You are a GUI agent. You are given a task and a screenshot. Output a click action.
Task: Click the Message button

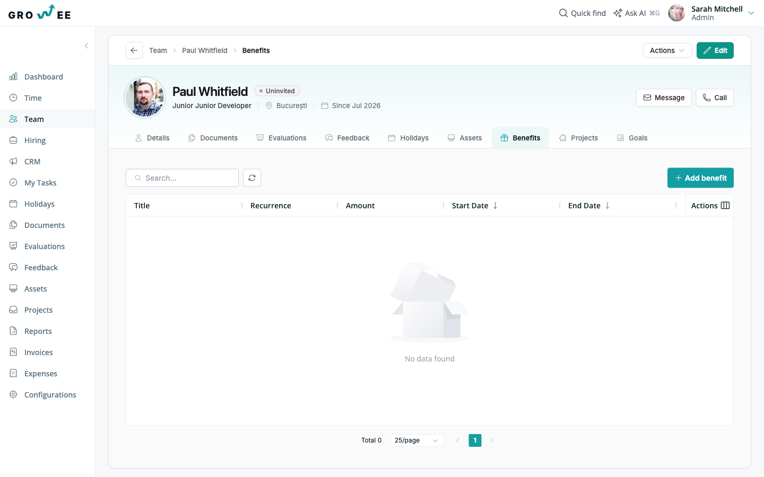[664, 98]
